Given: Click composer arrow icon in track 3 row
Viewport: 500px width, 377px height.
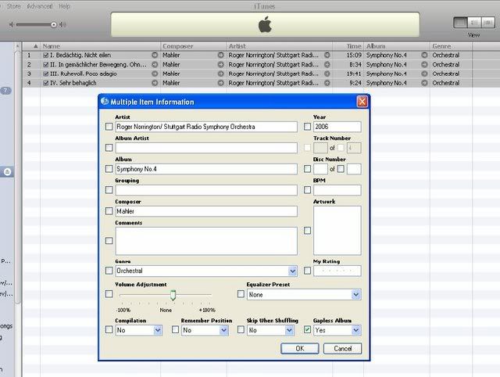Looking at the screenshot, I should 220,74.
